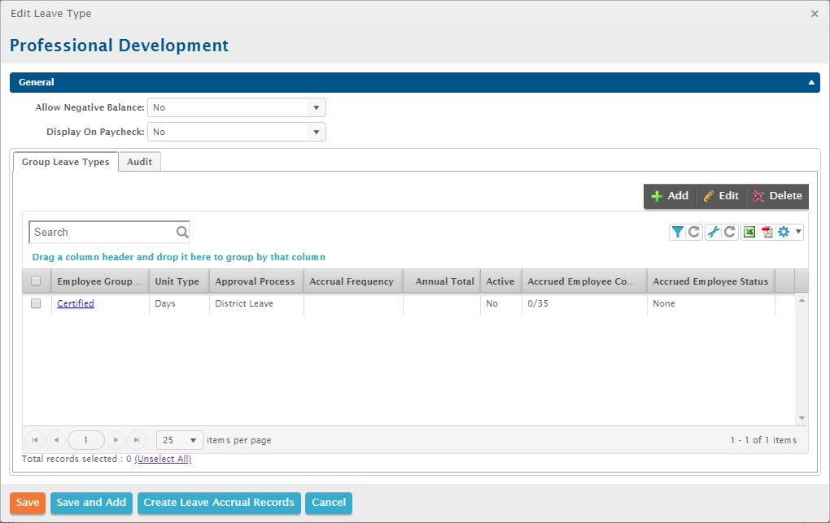Export the grid to PDF
This screenshot has height=523, width=830.
click(x=767, y=232)
